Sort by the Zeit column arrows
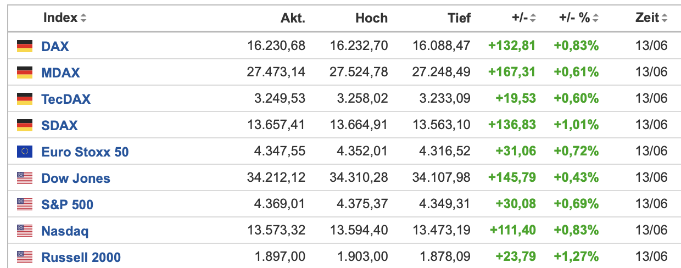Image resolution: width=681 pixels, height=268 pixels. 665,18
